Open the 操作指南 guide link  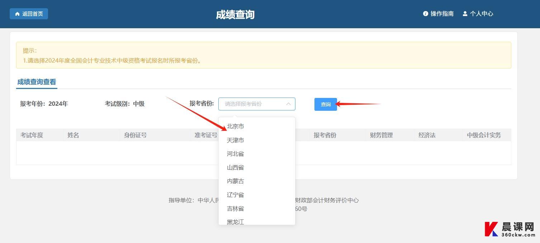tap(438, 14)
